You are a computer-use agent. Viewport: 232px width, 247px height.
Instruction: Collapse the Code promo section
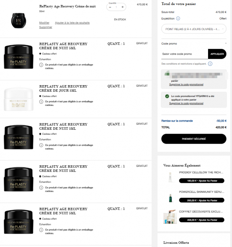click(226, 43)
